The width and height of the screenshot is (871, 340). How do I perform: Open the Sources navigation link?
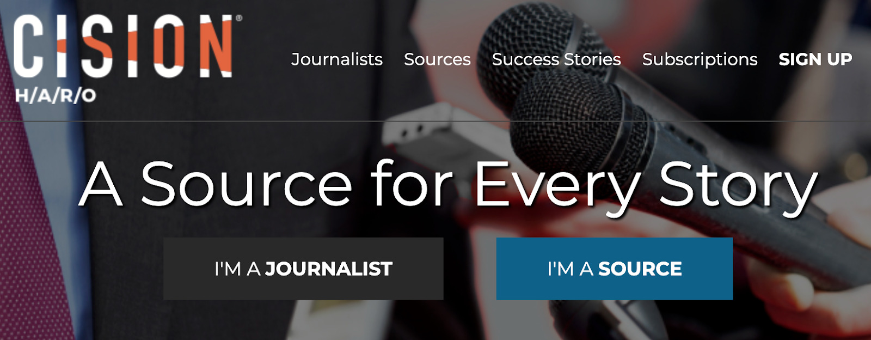[437, 59]
